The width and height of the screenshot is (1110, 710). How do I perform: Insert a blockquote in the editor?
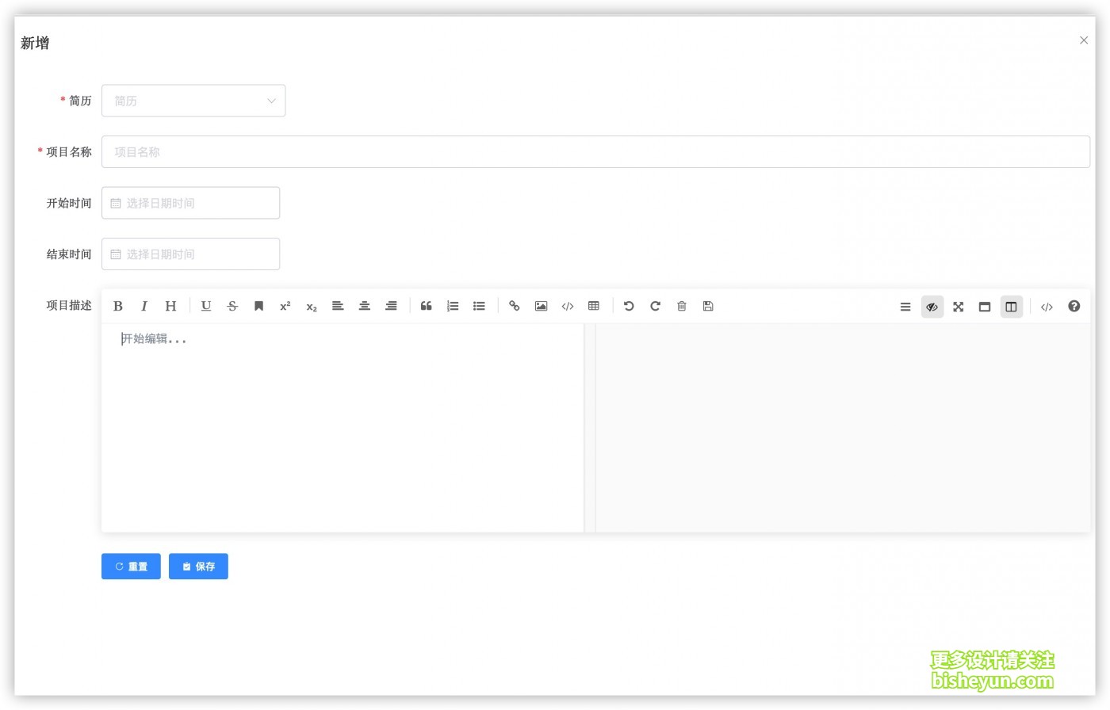click(x=426, y=306)
